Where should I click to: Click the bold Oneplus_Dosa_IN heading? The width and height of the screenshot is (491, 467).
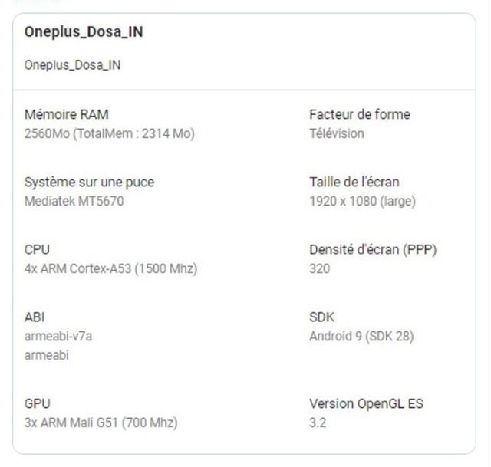click(84, 32)
